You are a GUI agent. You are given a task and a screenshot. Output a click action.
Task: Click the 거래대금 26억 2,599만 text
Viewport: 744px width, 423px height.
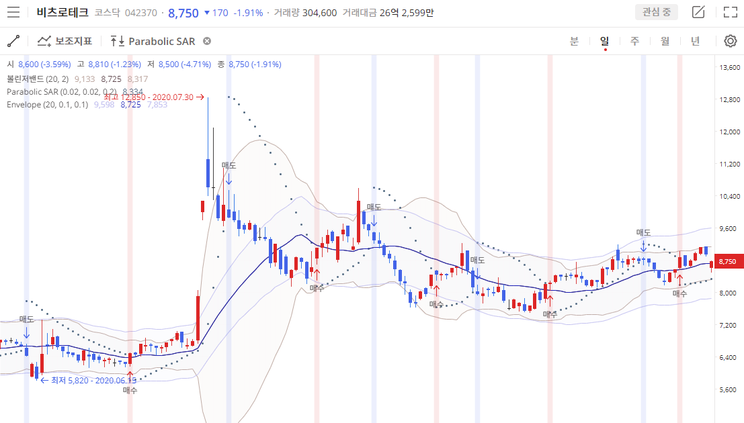(388, 13)
